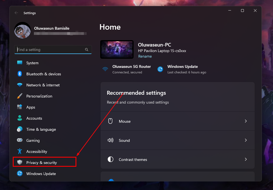Open the Apps sidebar icon
This screenshot has width=273, height=190.
[20, 107]
